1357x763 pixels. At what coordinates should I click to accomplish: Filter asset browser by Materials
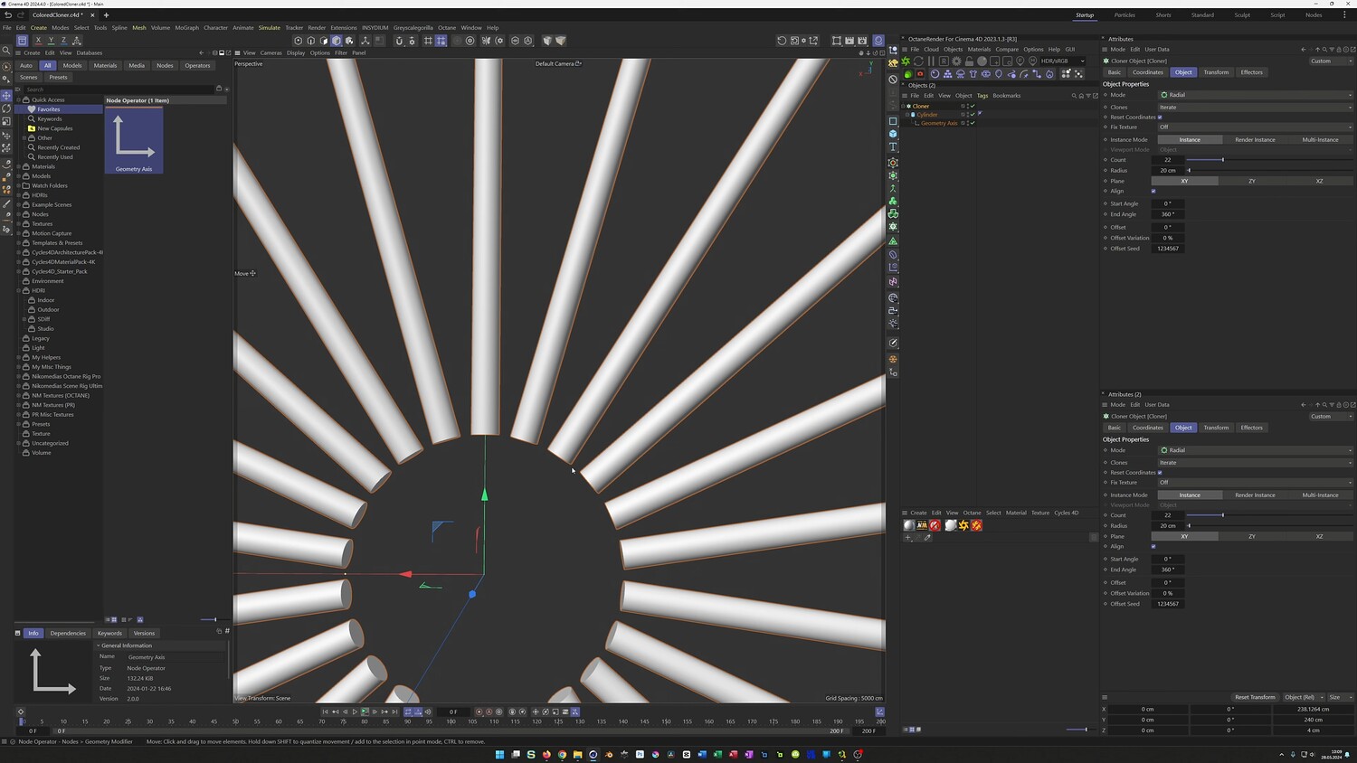[x=105, y=65]
